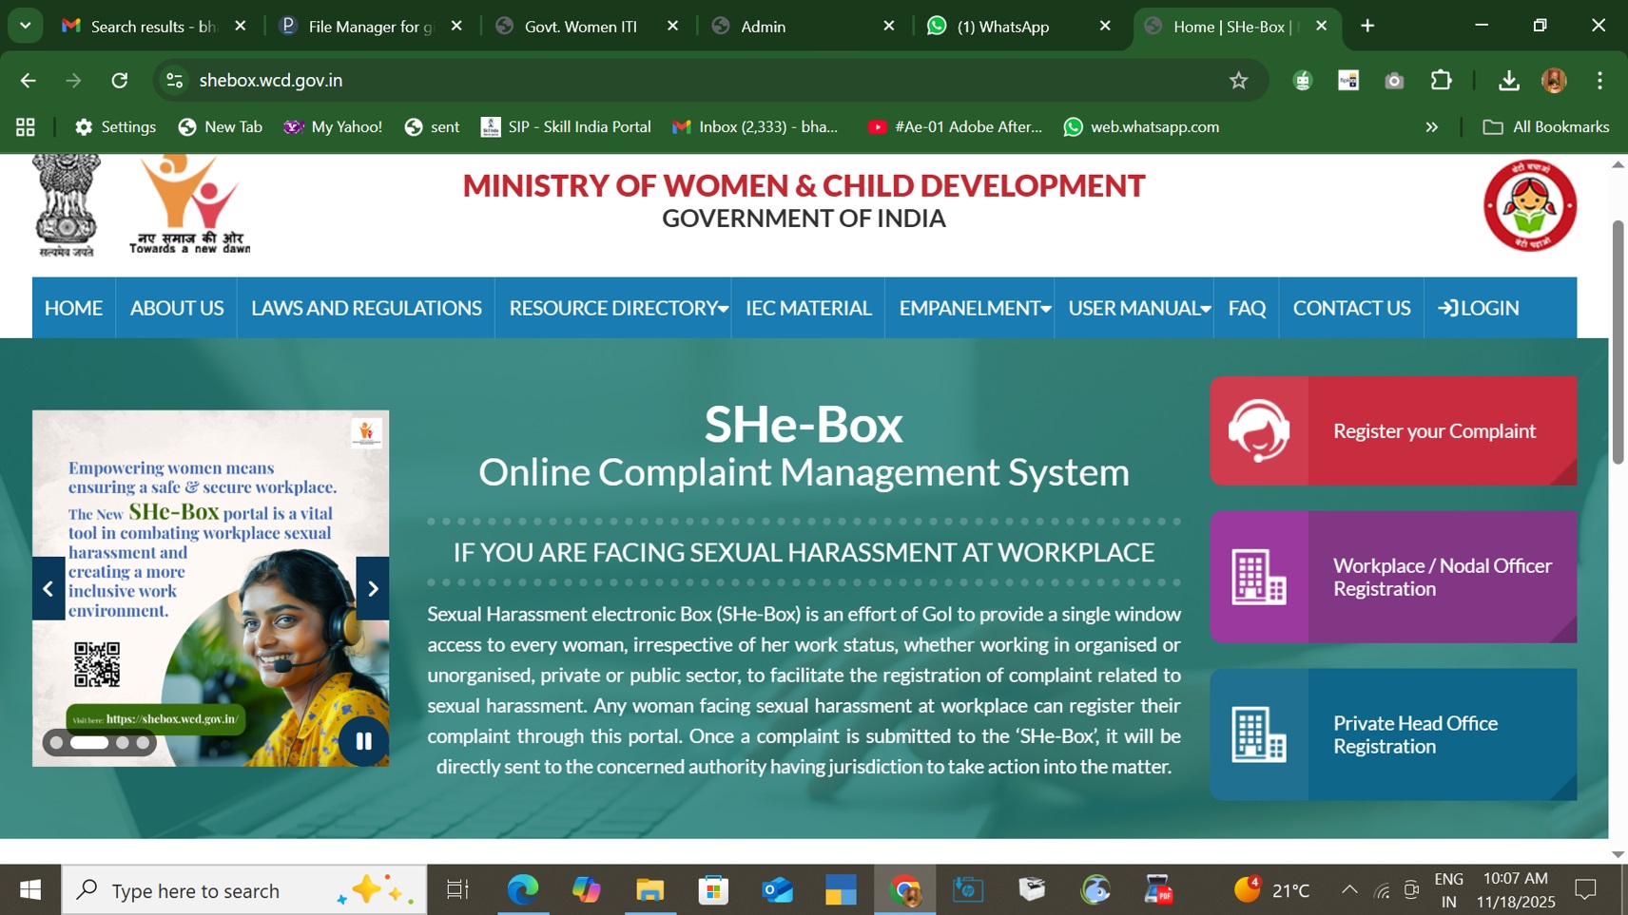Show previous carousel slide
This screenshot has width=1628, height=915.
pyautogui.click(x=48, y=589)
